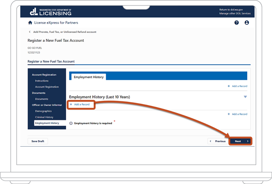Screen dimensions: 272x184
Task: Open Criminal History in the sidebar
Action: [x=44, y=117]
